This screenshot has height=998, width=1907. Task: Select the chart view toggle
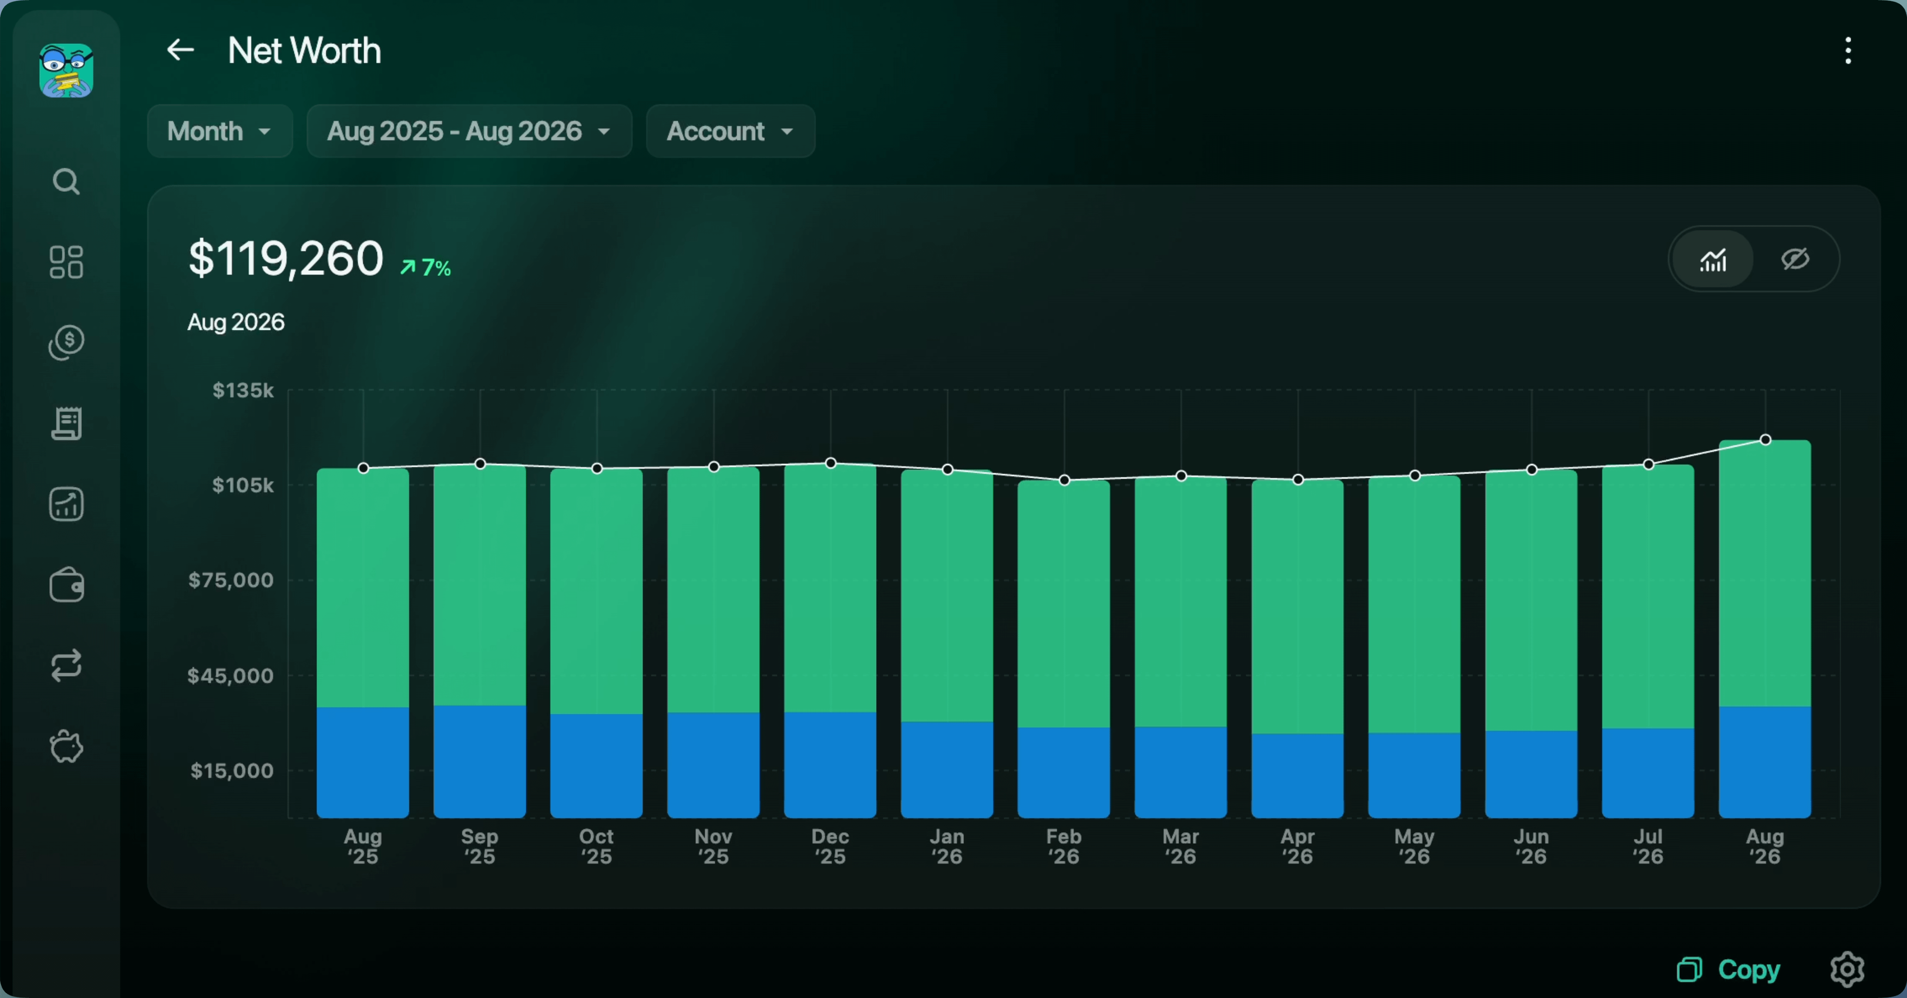click(1712, 259)
